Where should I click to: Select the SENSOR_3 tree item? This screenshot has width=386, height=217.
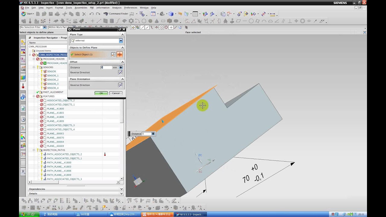[53, 84]
